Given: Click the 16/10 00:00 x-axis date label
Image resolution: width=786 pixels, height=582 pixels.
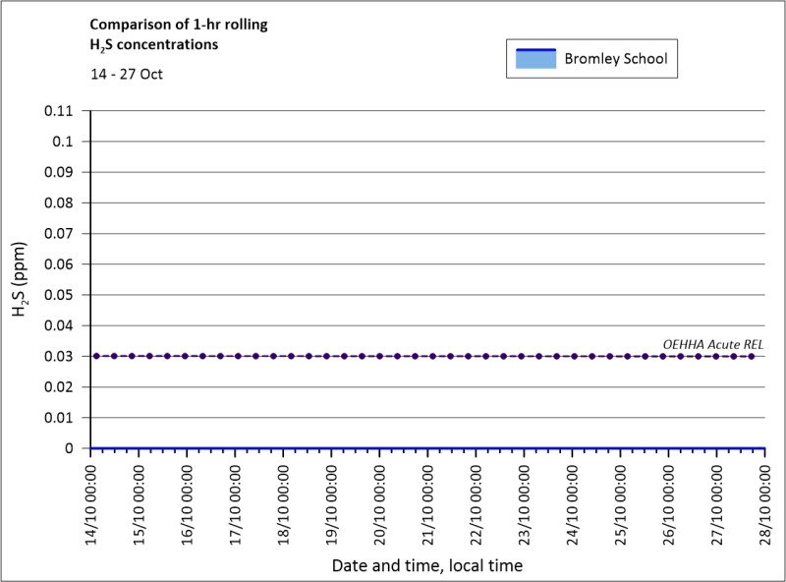Looking at the screenshot, I should [x=188, y=501].
